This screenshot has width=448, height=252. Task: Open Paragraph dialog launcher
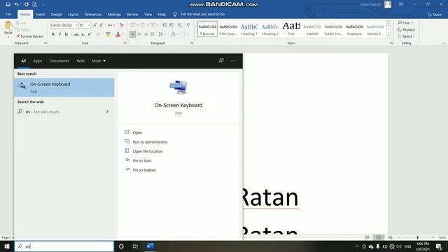(192, 43)
